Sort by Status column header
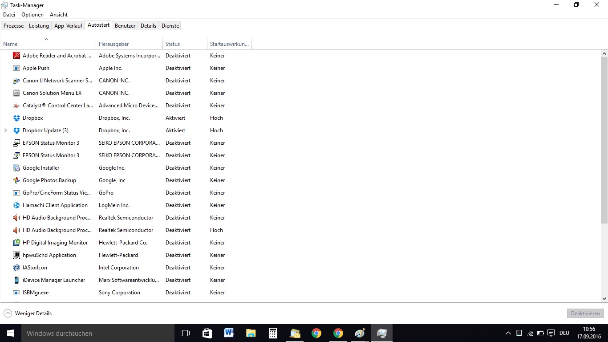Screen dimensions: 608x342 [185, 44]
